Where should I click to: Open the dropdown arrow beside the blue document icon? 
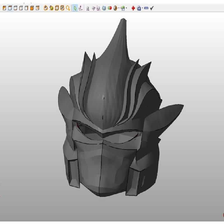(x=143, y=8)
